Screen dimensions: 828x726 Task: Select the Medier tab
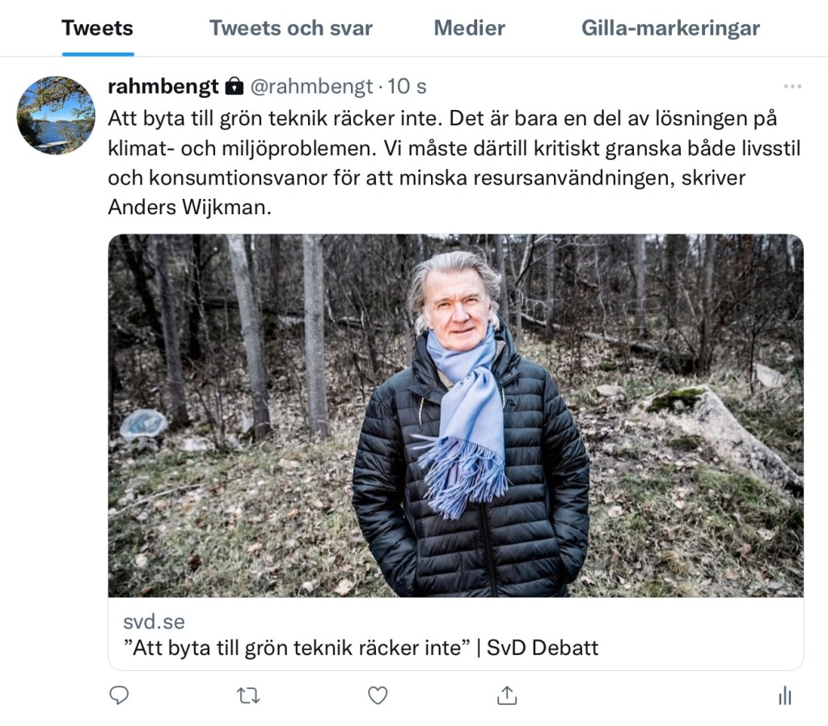(x=469, y=28)
